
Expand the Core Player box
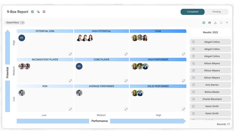[126, 81]
